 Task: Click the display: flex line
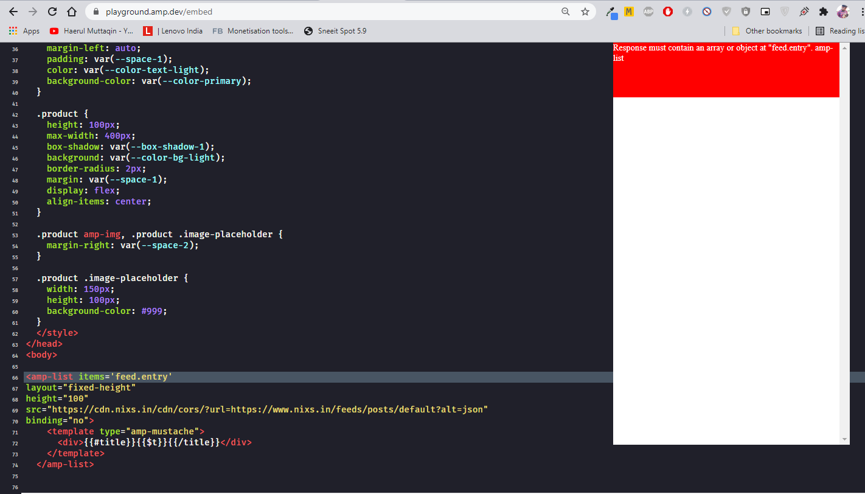(83, 190)
